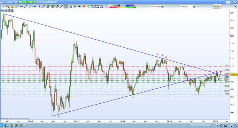Select the text box tool
The height and width of the screenshot is (128, 238).
point(70,7)
